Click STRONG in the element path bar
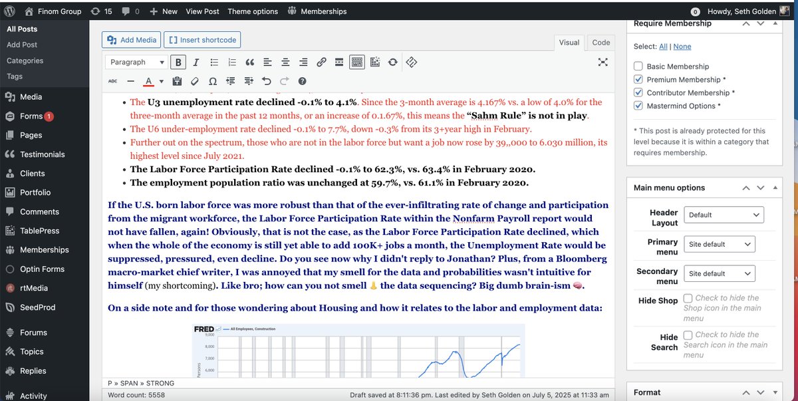This screenshot has height=401, width=798. coord(160,383)
